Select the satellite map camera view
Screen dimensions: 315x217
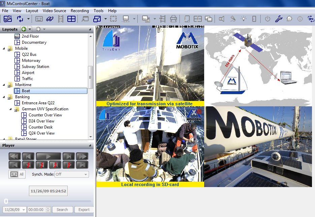point(258,66)
